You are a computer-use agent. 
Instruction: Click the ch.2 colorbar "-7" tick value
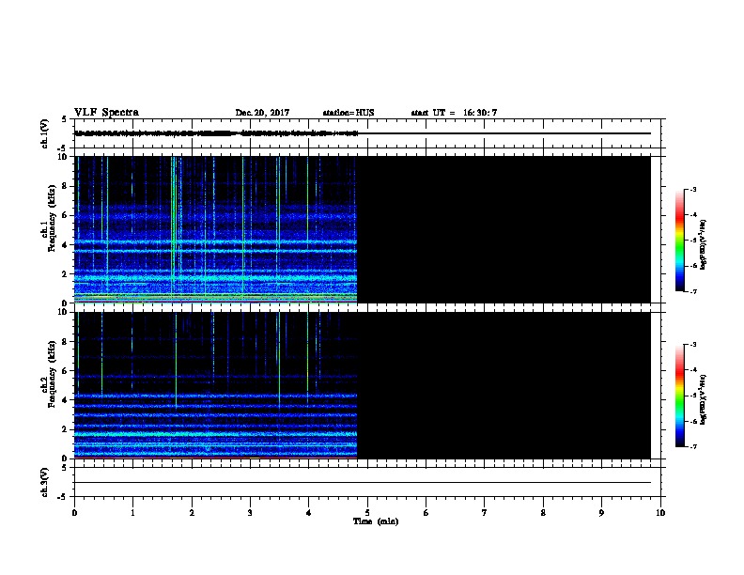point(692,446)
